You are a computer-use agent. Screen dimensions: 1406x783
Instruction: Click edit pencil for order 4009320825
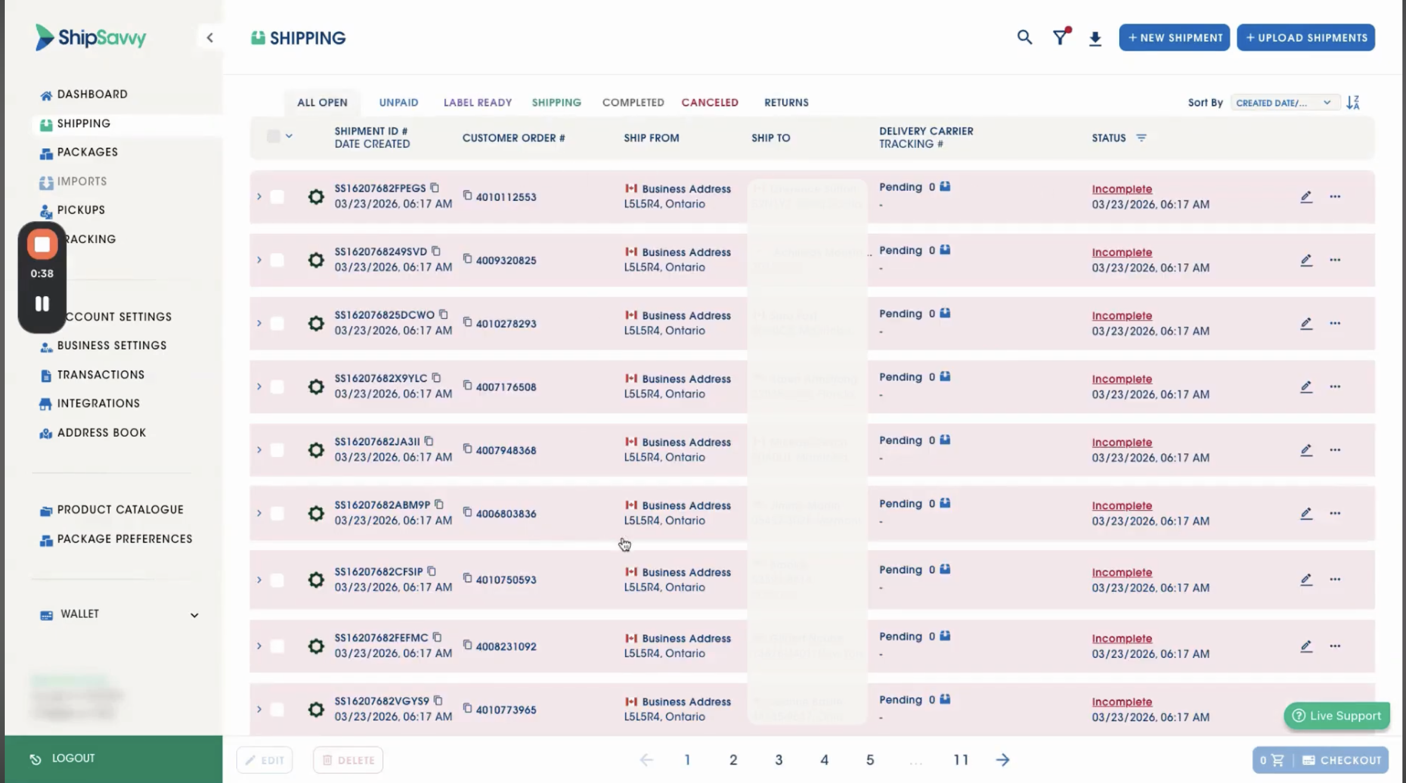tap(1306, 260)
